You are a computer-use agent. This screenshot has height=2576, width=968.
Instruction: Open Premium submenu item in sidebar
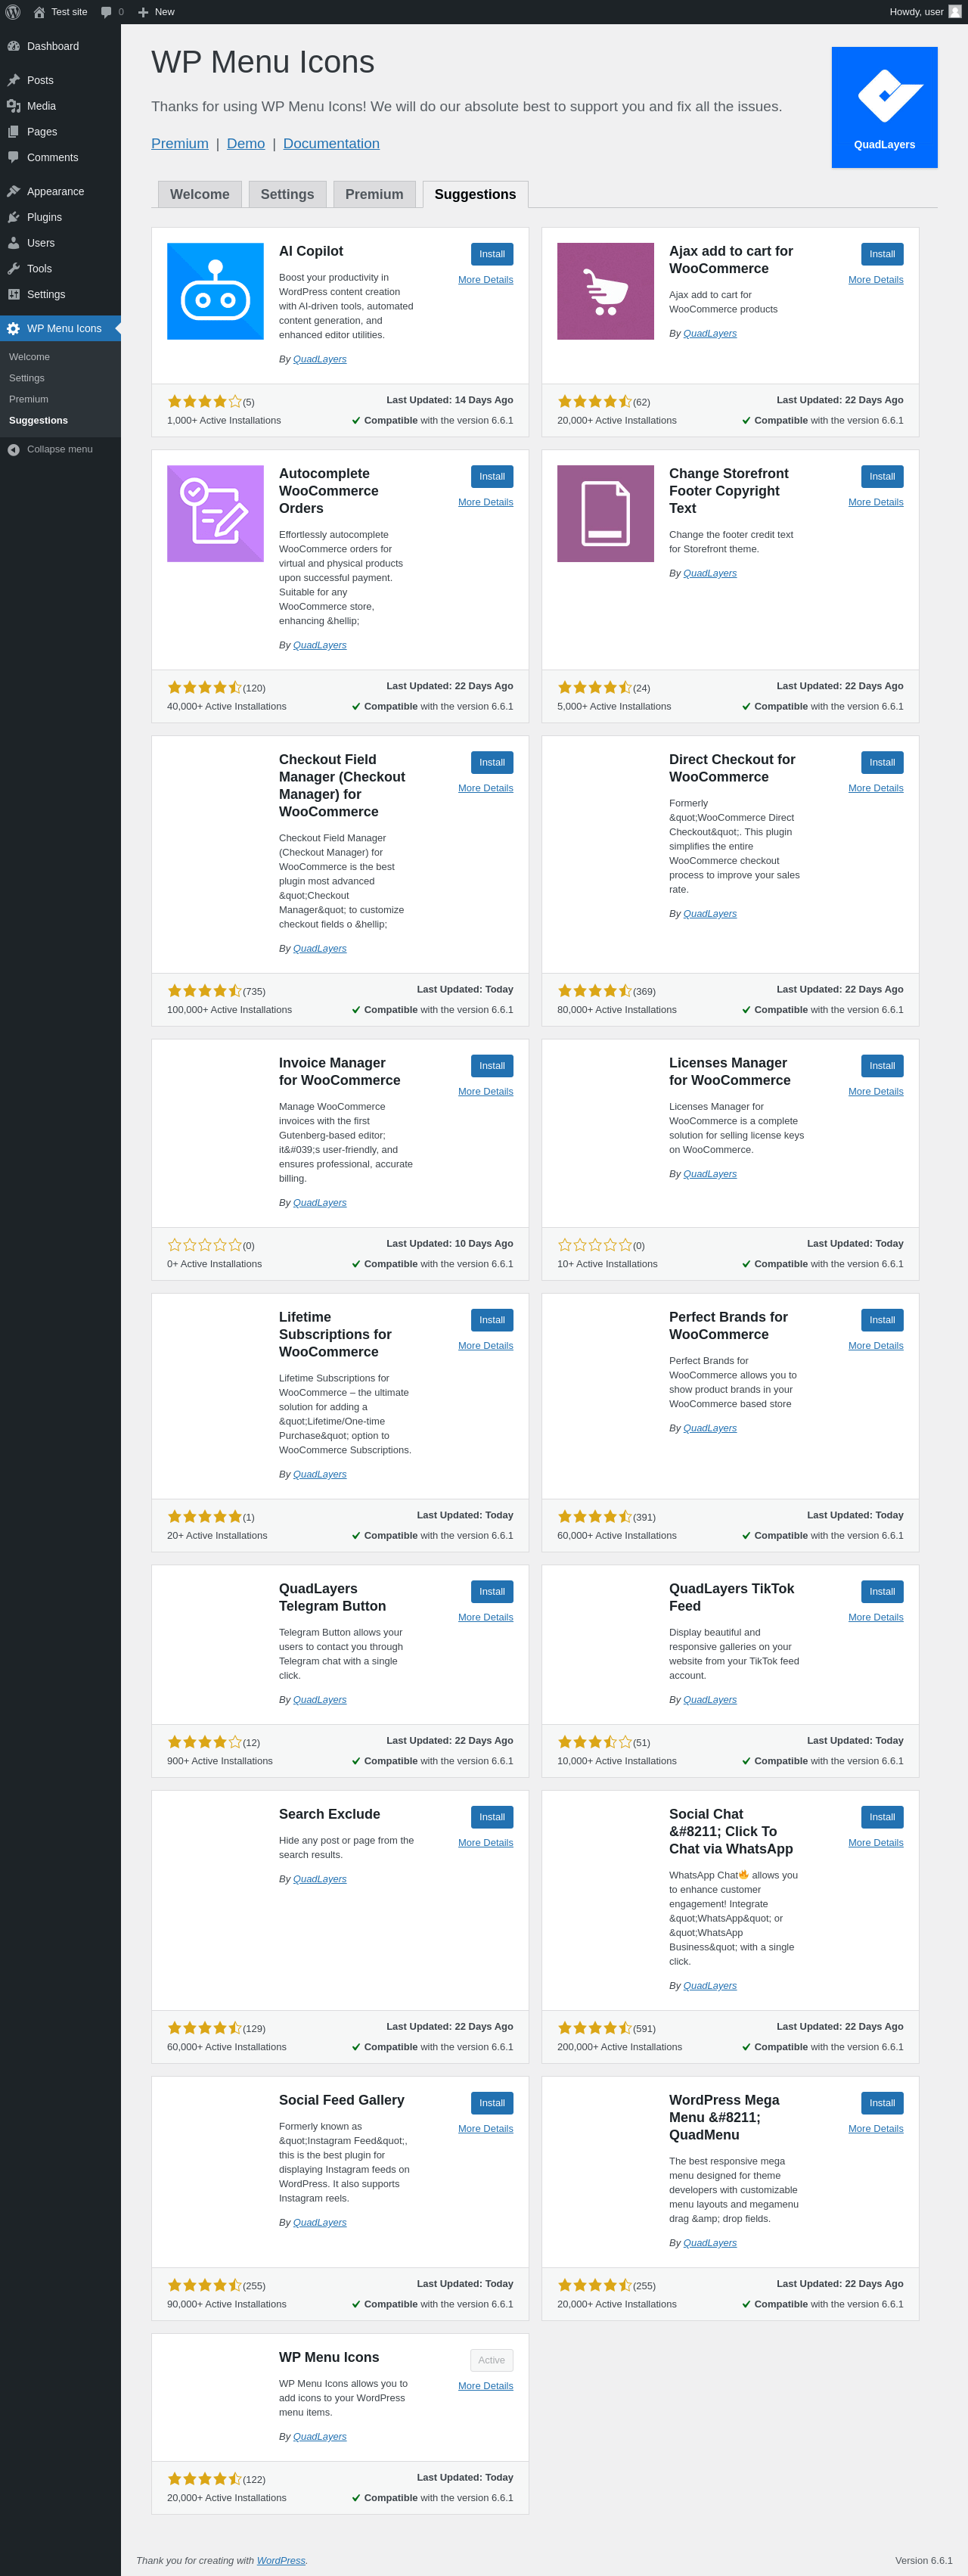[x=28, y=399]
